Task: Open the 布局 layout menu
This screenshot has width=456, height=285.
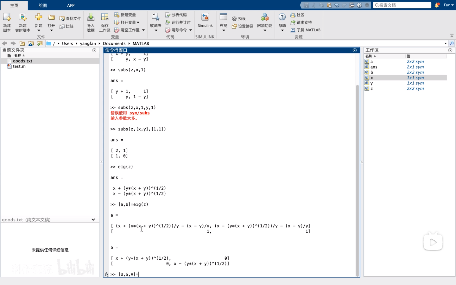Action: point(224,22)
